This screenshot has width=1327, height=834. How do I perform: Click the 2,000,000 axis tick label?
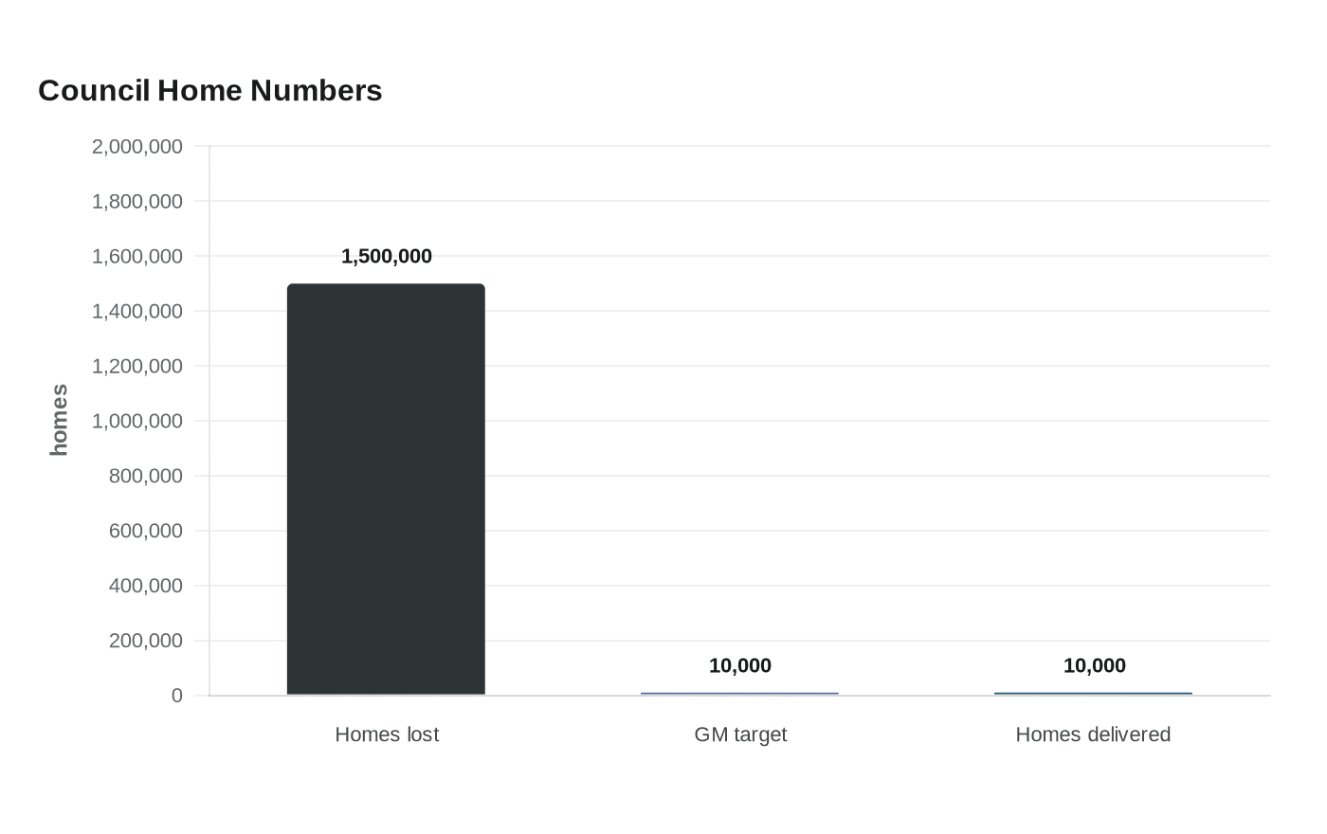[137, 147]
